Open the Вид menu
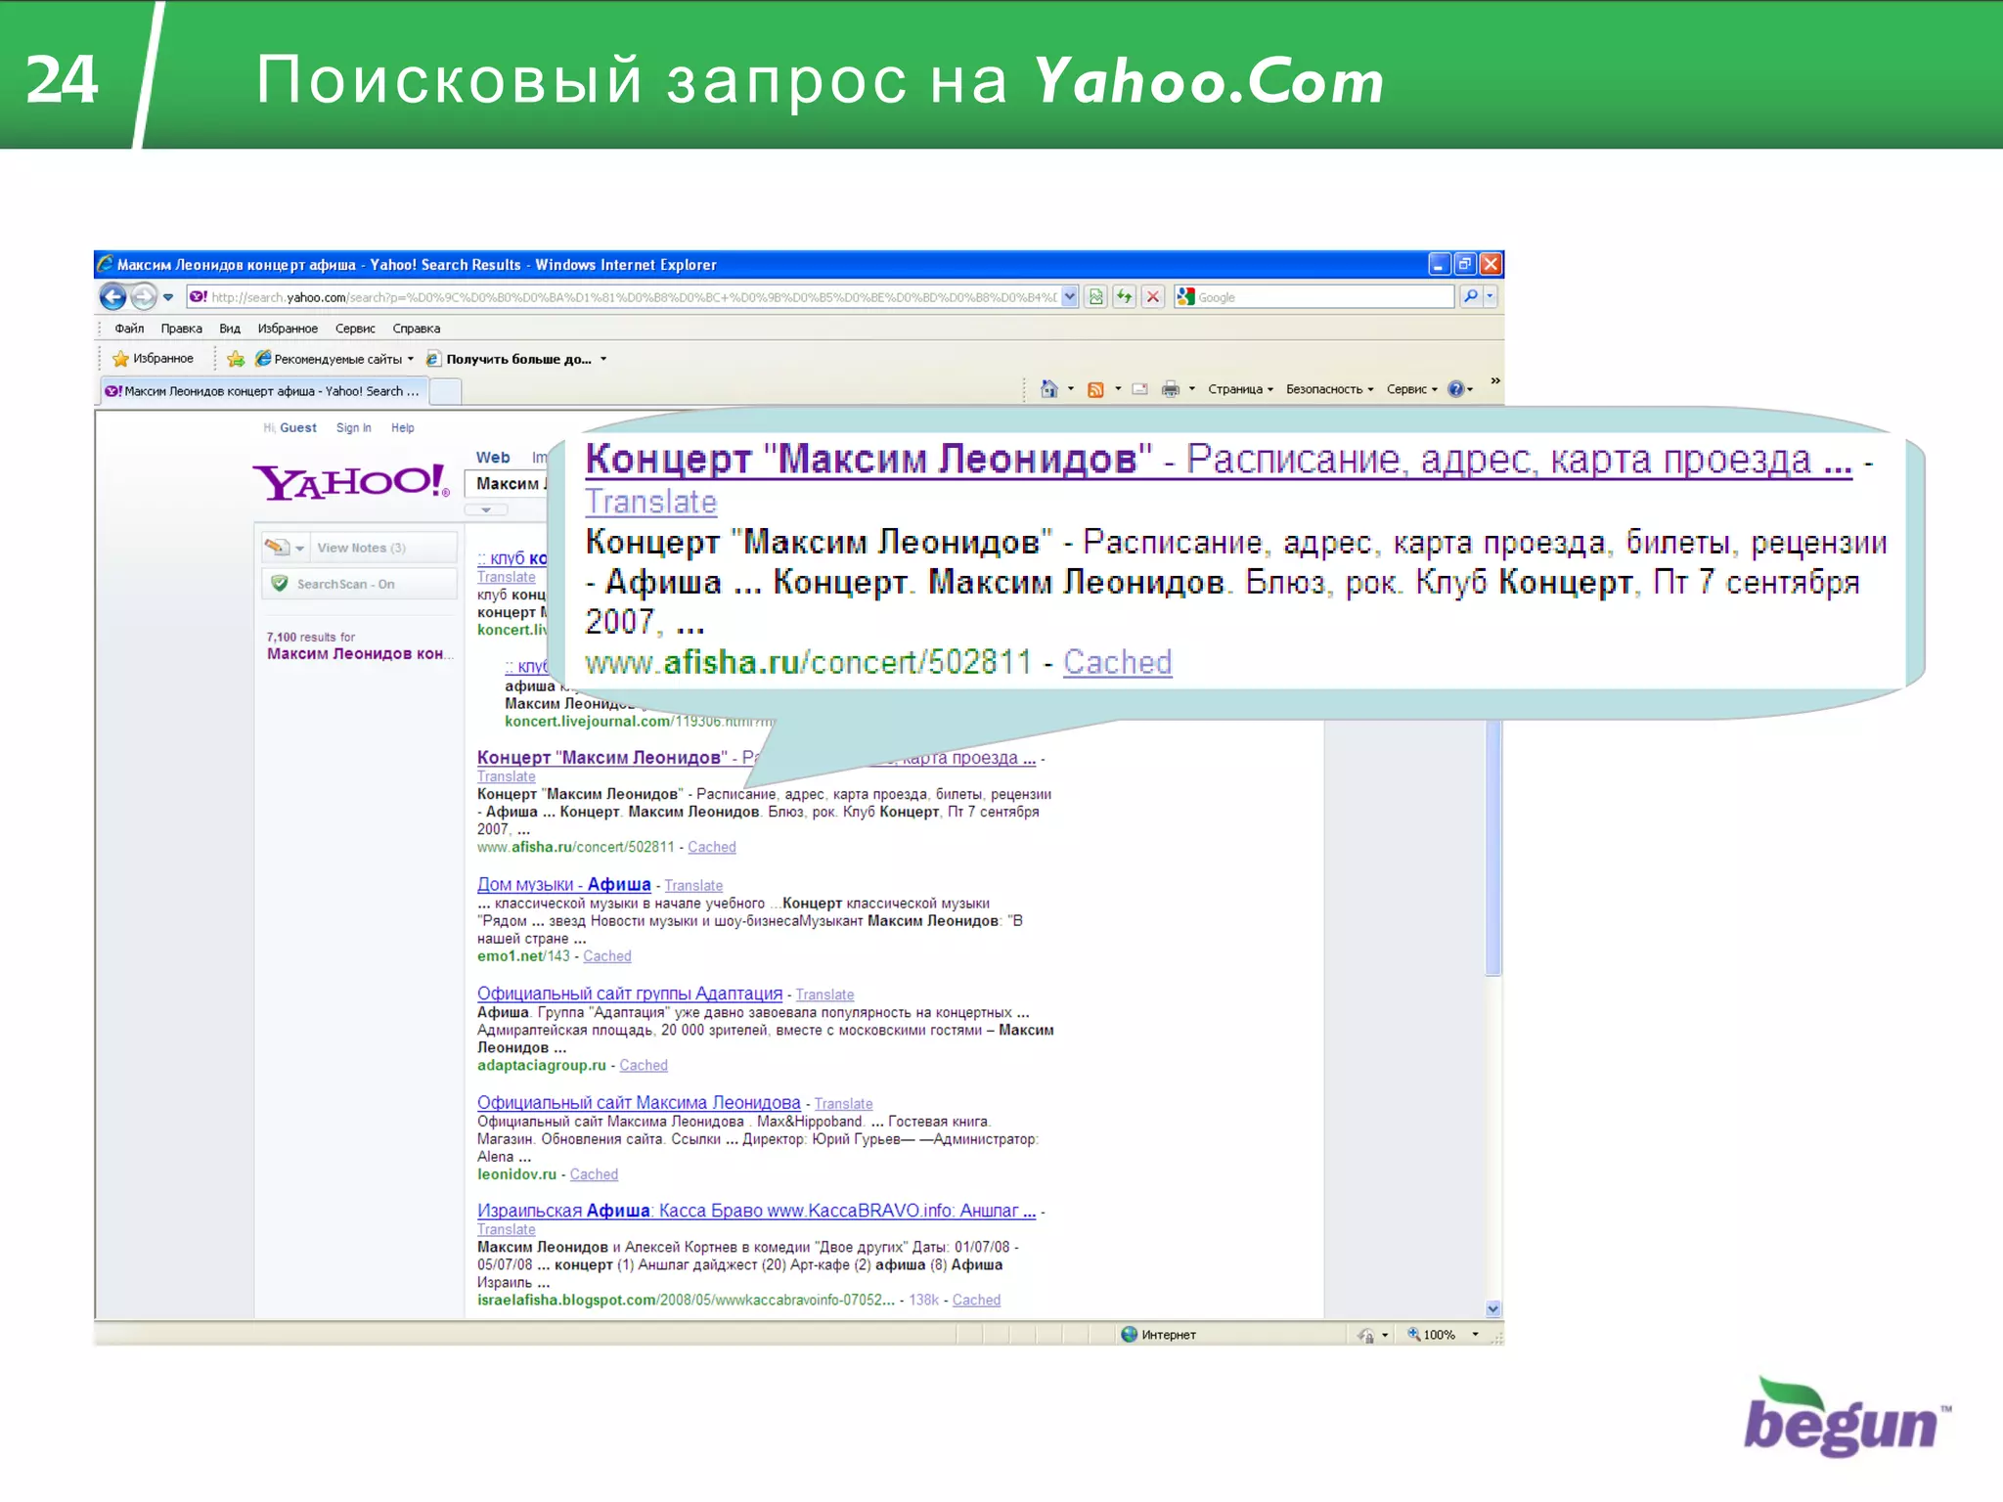Screen dimensions: 2003x1502 coord(230,329)
